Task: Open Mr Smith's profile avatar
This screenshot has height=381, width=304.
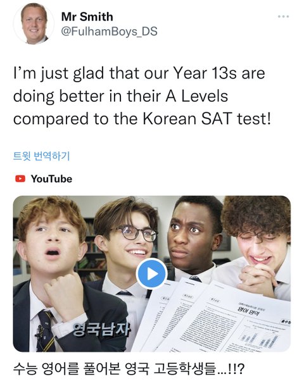Action: click(x=34, y=24)
